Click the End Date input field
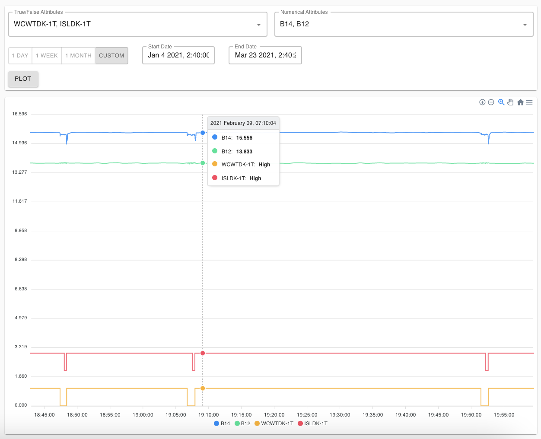The width and height of the screenshot is (541, 439). click(x=265, y=55)
